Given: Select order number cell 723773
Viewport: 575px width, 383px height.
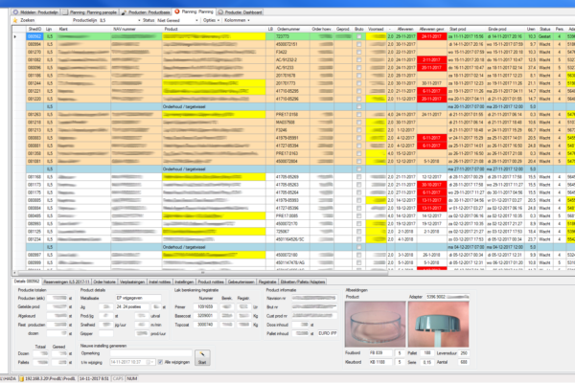Looking at the screenshot, I should 292,36.
